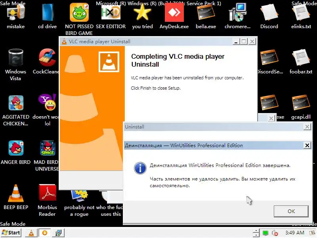The width and height of the screenshot is (317, 238).
Task: Close the Uninstall window
Action: pyautogui.click(x=307, y=127)
